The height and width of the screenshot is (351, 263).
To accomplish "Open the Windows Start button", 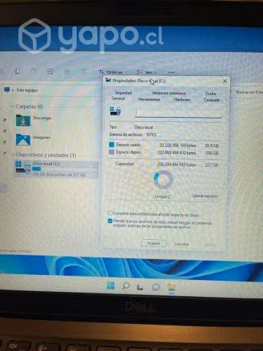I will (111, 286).
